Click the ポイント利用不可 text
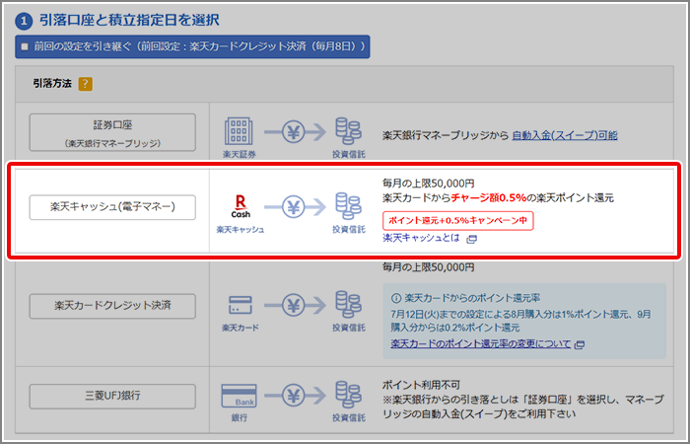Viewport: 690px width, 444px height. pyautogui.click(x=421, y=385)
